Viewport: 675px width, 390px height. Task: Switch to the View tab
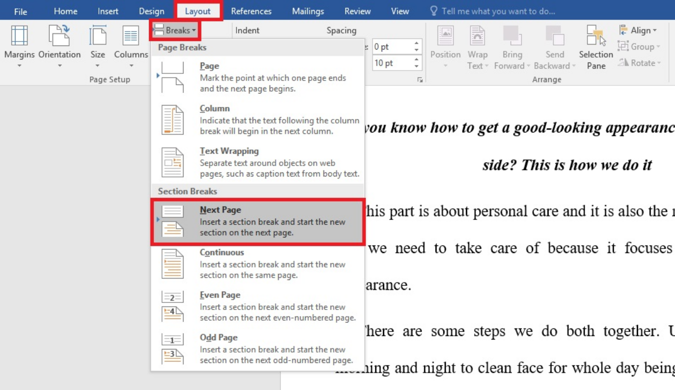coord(400,11)
